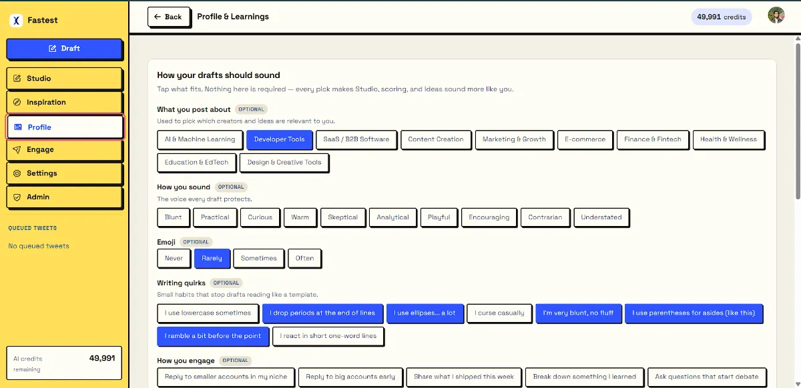Select 'Reply to big accounts early'
801x388 pixels.
350,377
